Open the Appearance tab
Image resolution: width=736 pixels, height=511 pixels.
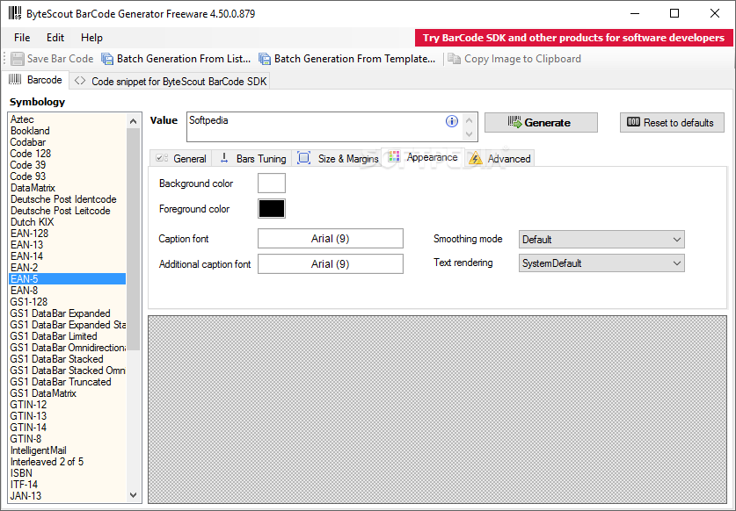point(423,157)
